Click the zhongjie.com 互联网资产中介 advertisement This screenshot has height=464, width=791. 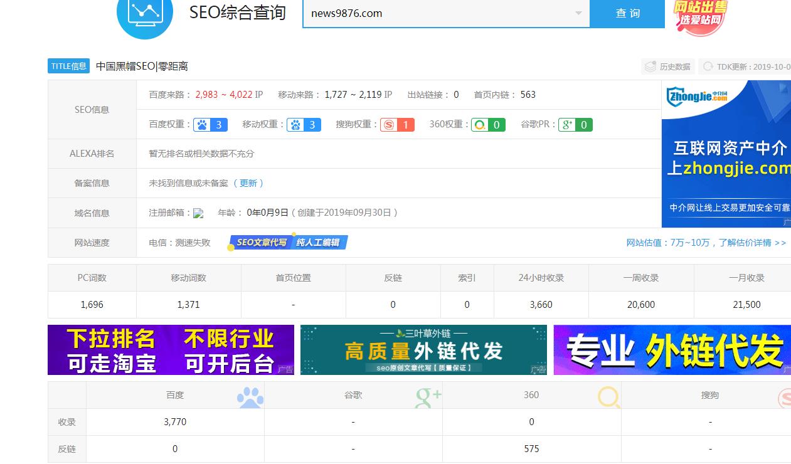[x=726, y=154]
